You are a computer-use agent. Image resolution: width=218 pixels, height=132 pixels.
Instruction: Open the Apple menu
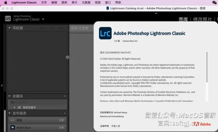6,2
